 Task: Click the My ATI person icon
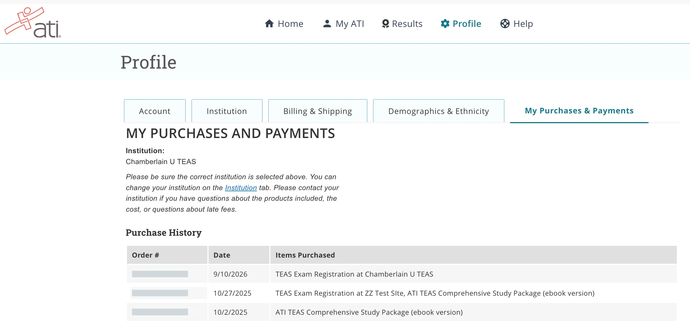(x=327, y=24)
